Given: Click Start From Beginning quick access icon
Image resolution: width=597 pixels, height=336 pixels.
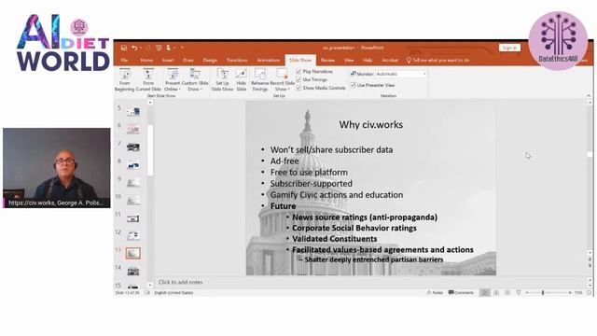Looking at the screenshot, I should (x=159, y=48).
